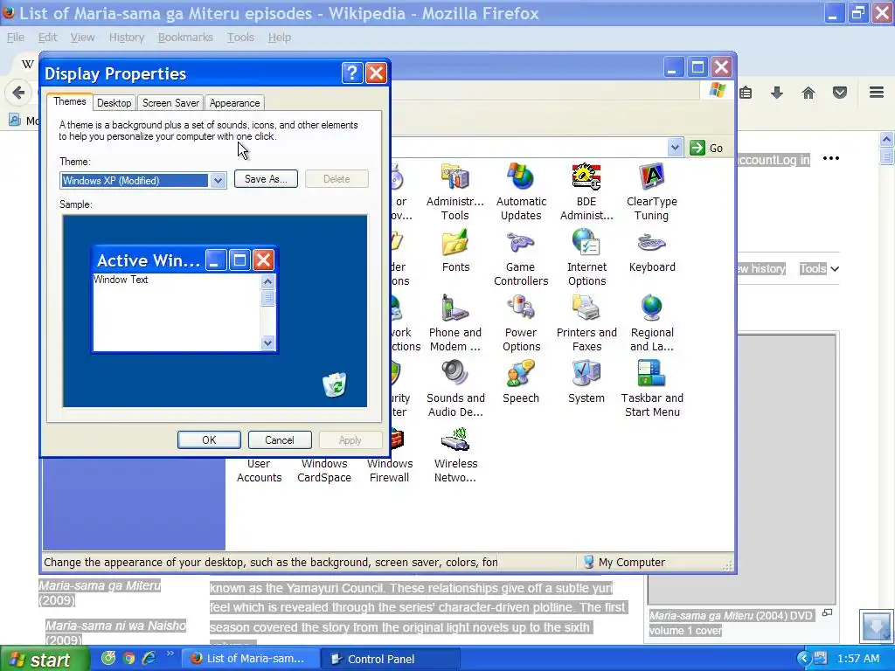Open Game Controllers icon
Viewport: 895px width, 671px height.
pyautogui.click(x=521, y=258)
